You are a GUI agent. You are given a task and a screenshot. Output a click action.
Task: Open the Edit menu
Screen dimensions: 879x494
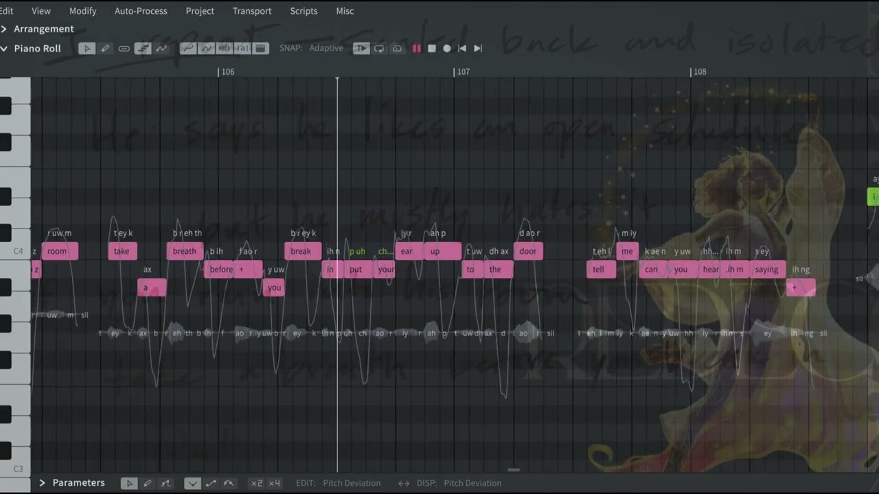click(7, 11)
